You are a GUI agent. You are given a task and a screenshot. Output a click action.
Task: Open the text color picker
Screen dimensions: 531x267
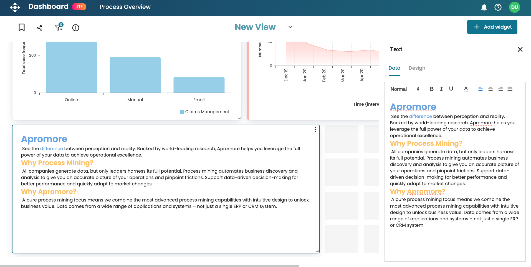pyautogui.click(x=466, y=89)
